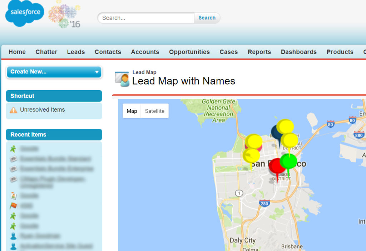This screenshot has height=251, width=366.
Task: Open the Products tab
Action: 340,52
